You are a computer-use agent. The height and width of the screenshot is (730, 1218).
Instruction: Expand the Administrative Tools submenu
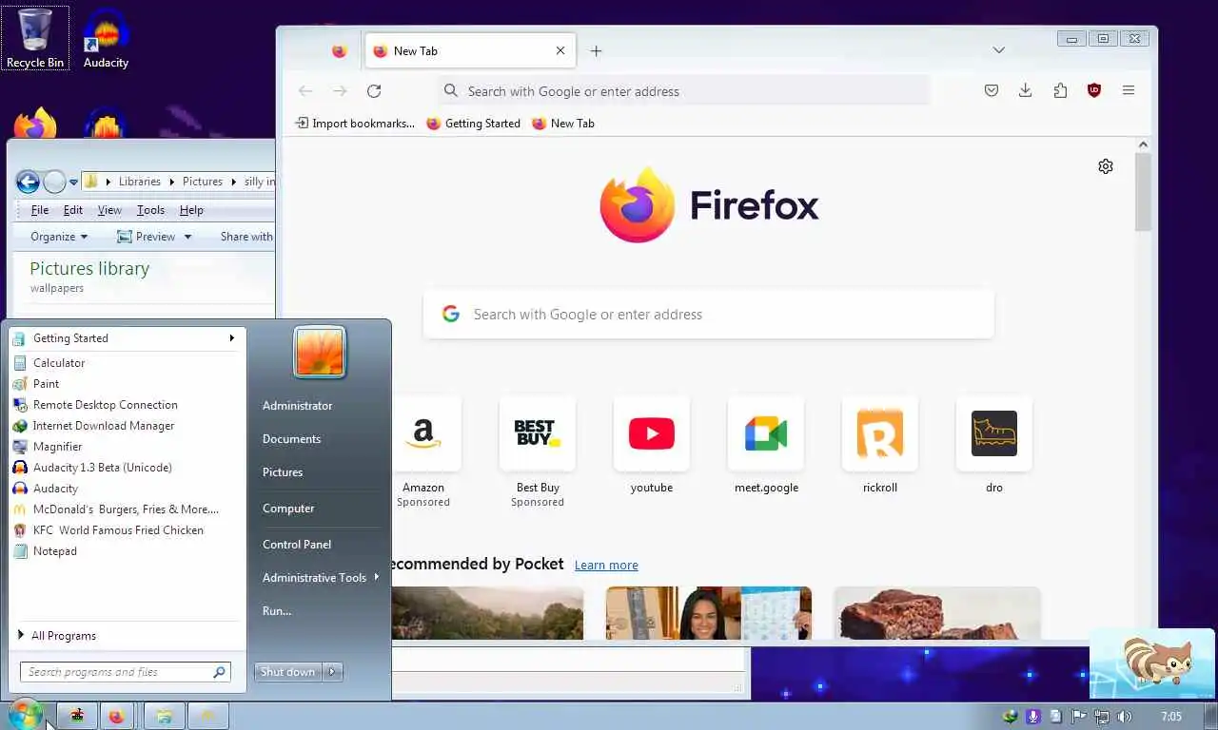tap(321, 578)
